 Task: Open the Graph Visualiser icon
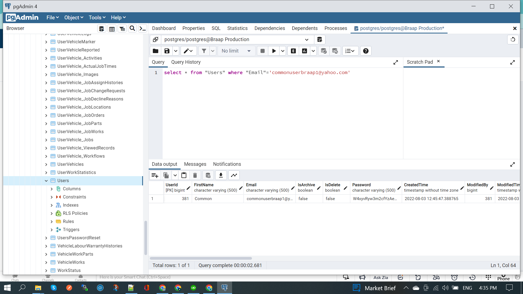tap(234, 175)
